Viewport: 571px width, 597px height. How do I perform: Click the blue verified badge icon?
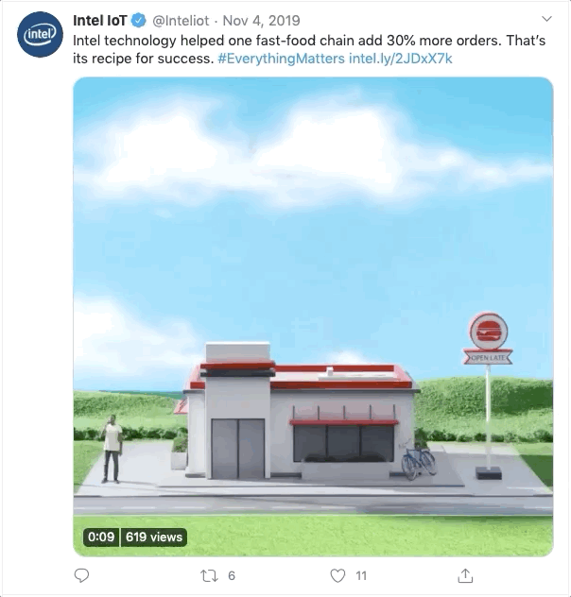(x=139, y=21)
